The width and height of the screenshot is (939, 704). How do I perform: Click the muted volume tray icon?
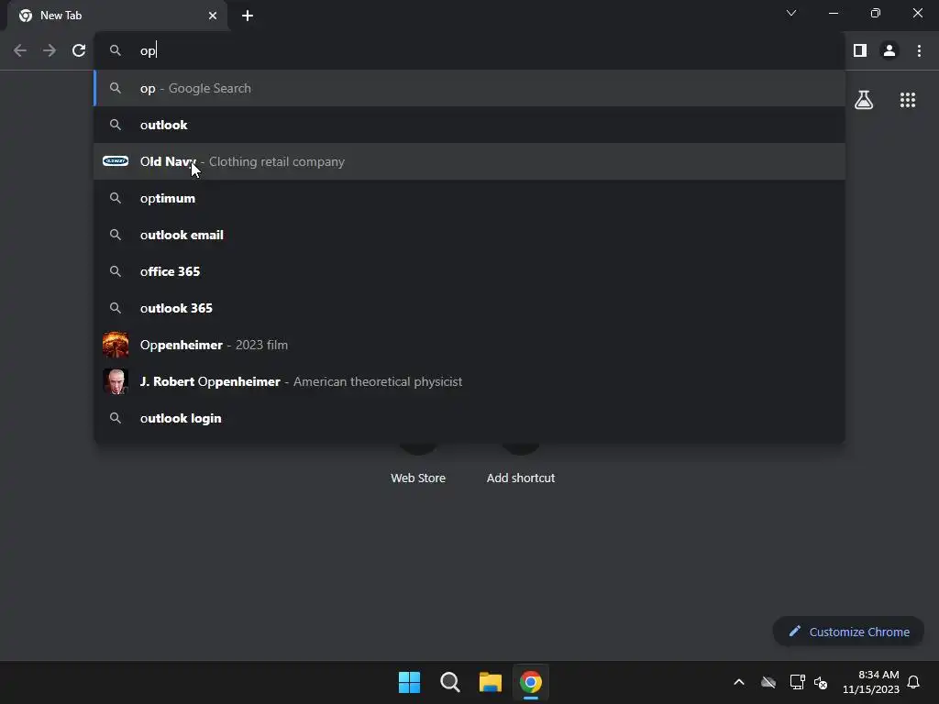[x=821, y=682]
